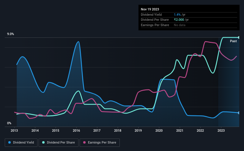Click the blue Dividend Yield legend dot
Screen dimensions: 244x151
tap(10, 142)
